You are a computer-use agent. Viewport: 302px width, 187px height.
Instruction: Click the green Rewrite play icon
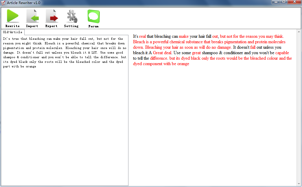[12, 16]
